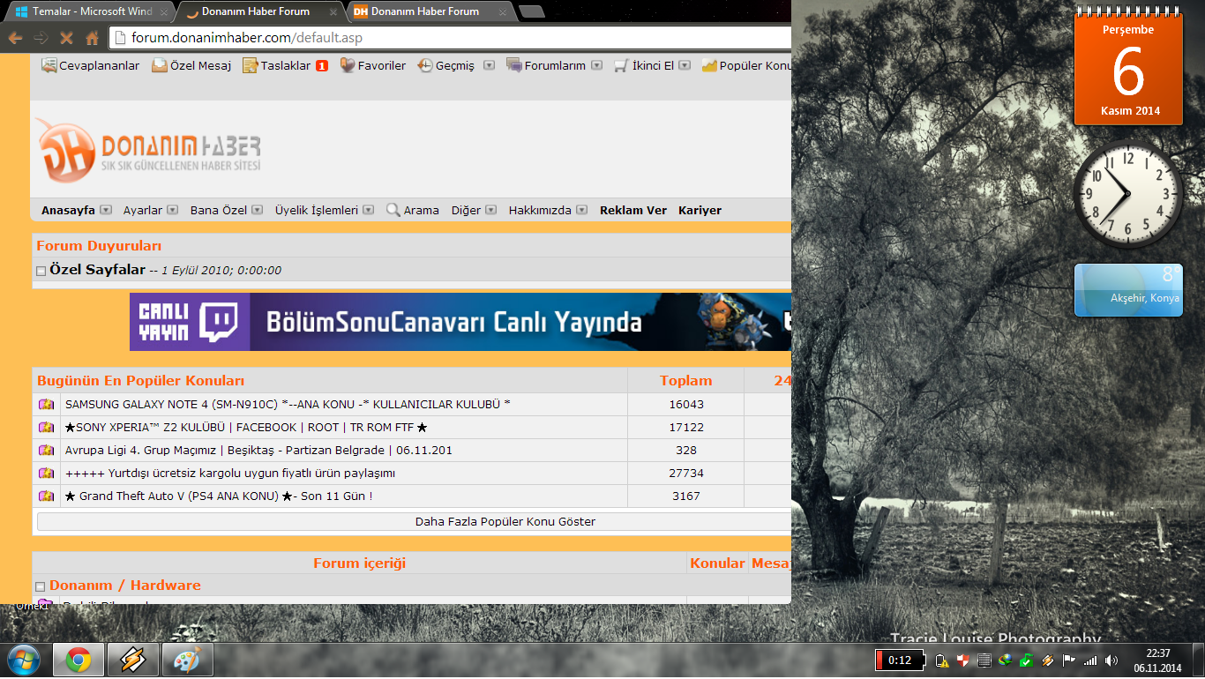Click the Action Center flag tray icon
Viewport: 1205px width, 679px height.
point(1068,660)
